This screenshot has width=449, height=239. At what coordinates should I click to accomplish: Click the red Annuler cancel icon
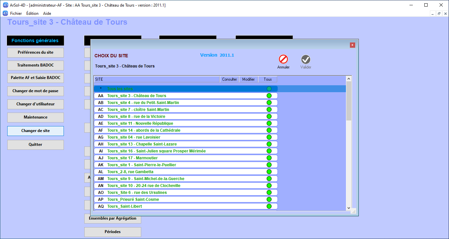tap(283, 59)
